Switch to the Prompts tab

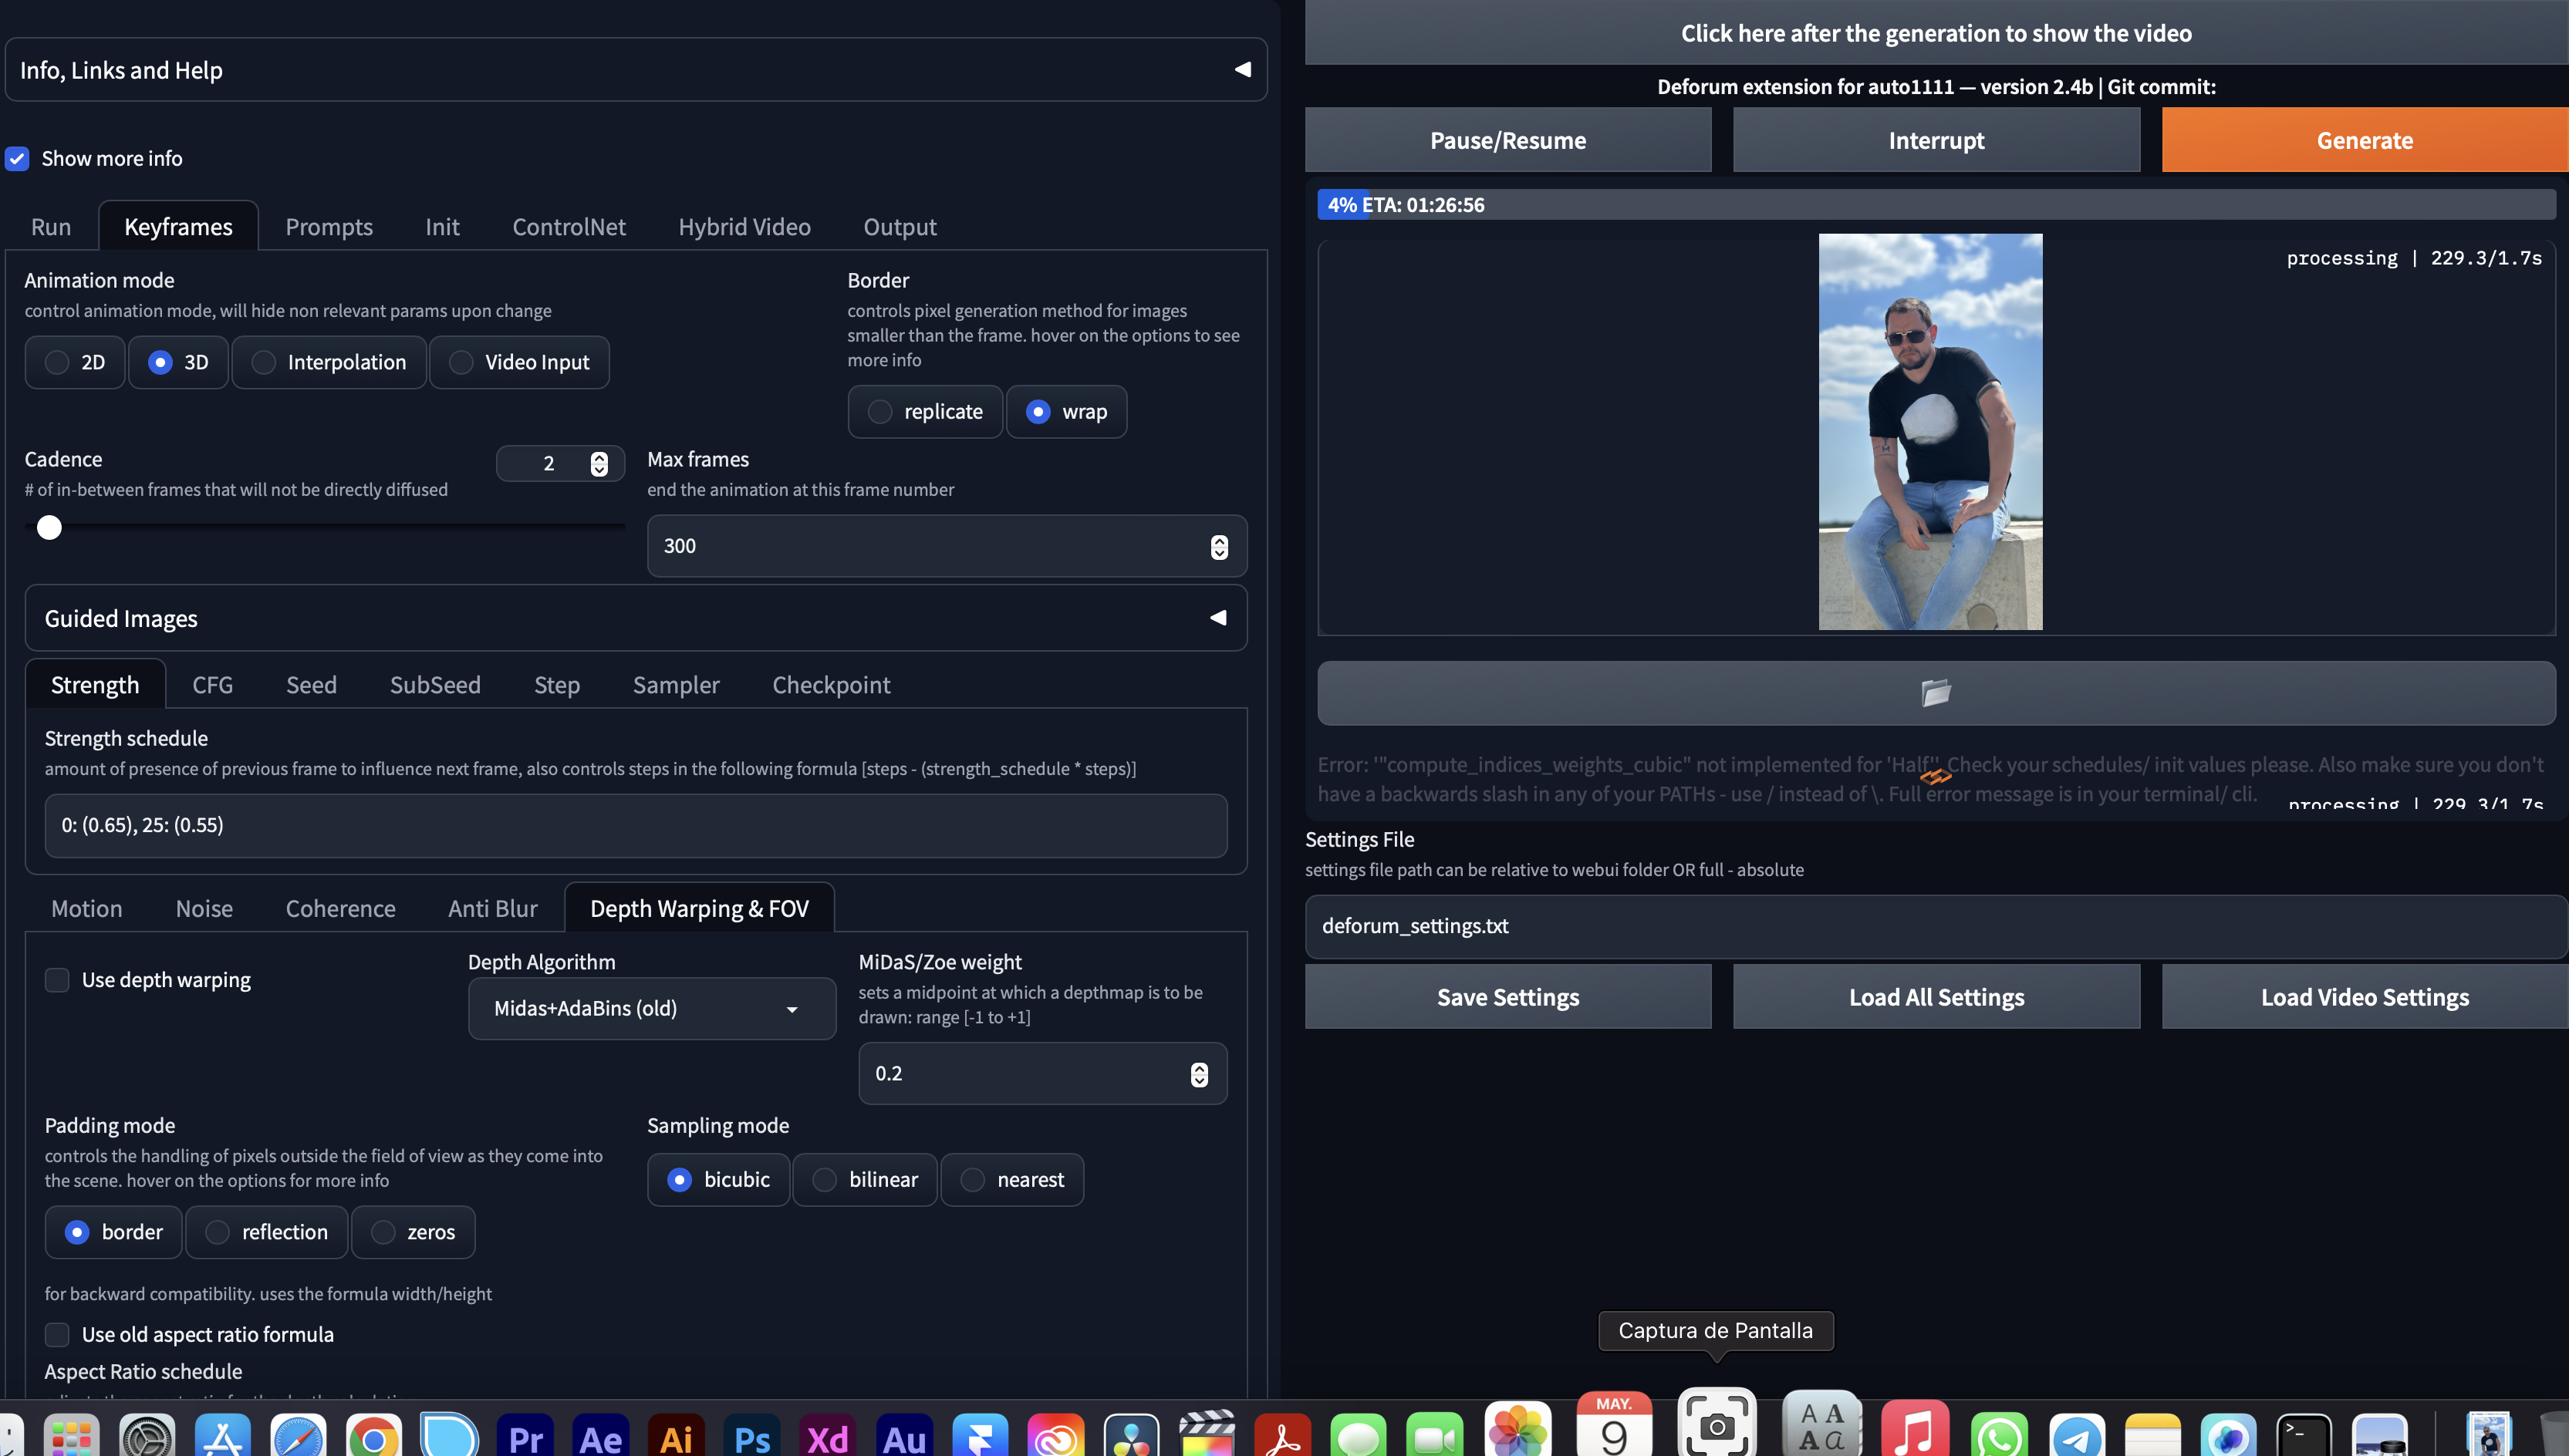coord(328,227)
